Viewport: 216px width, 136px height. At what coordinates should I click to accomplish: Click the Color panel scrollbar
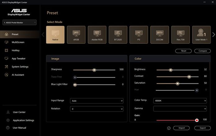click(x=210, y=66)
